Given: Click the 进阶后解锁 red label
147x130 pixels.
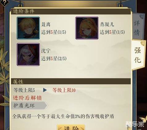Looking at the screenshot, I should coord(27,98).
